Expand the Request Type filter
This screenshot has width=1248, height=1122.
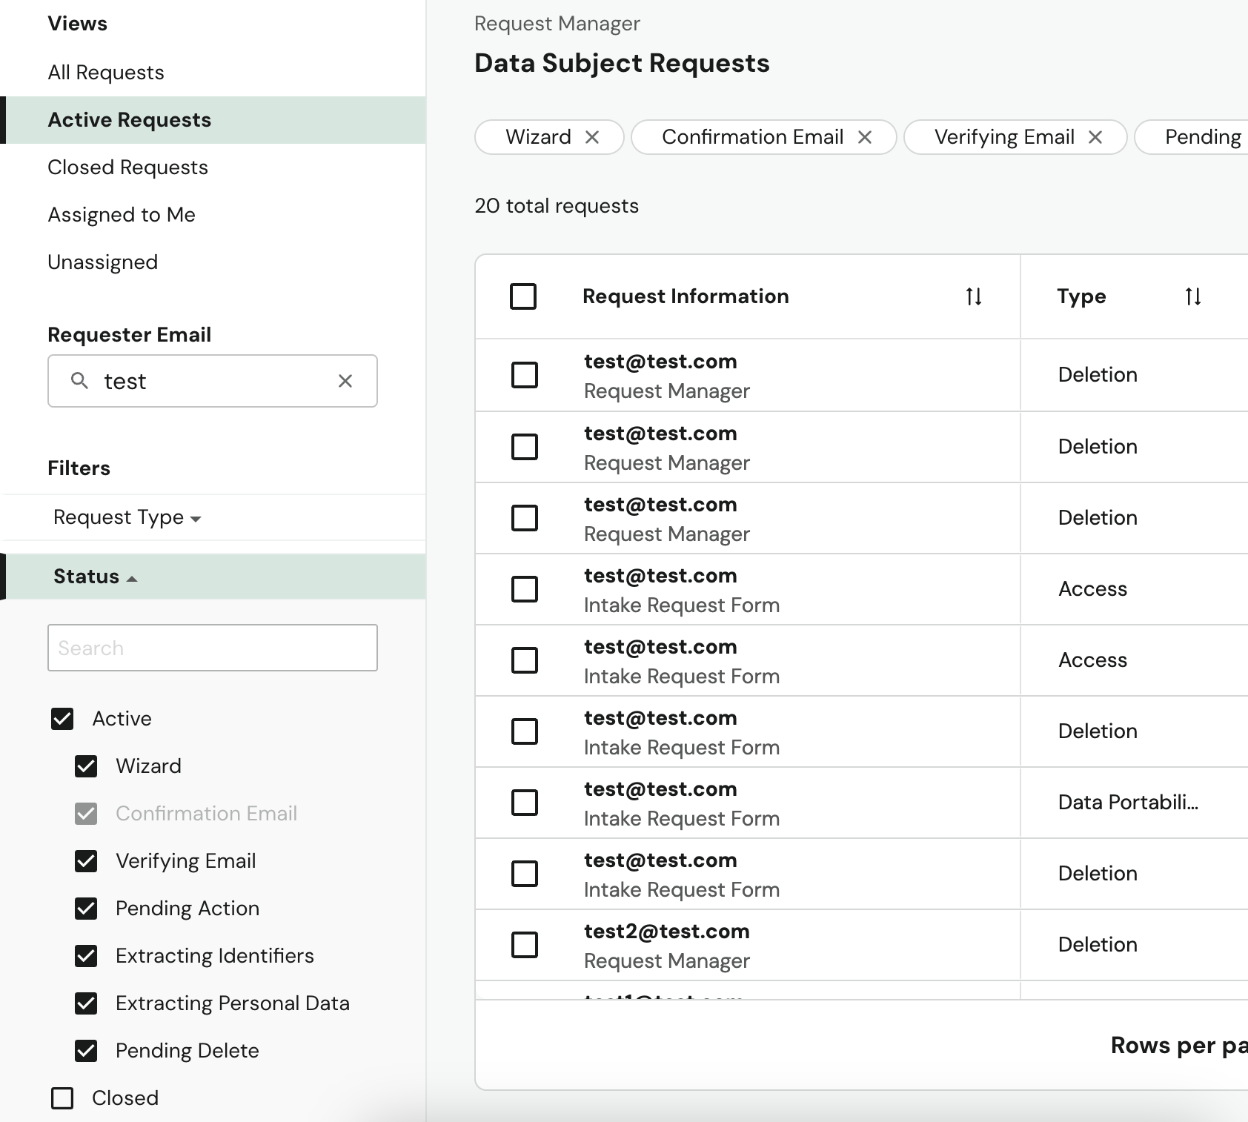pos(127,517)
